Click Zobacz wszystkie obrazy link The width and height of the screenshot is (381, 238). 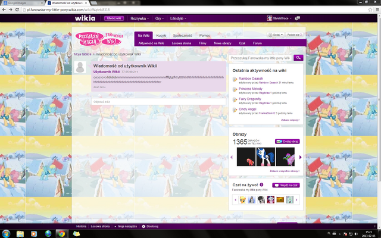pos(285,171)
